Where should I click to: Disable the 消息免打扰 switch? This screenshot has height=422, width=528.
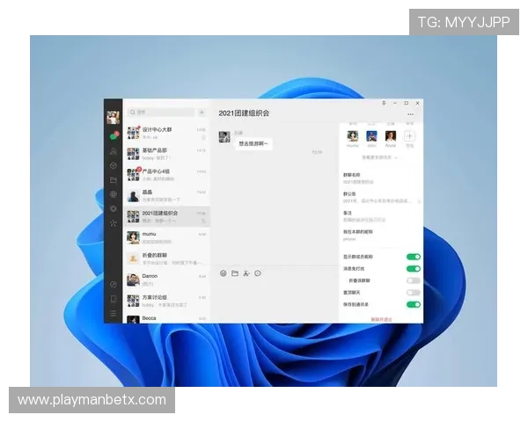click(x=413, y=268)
